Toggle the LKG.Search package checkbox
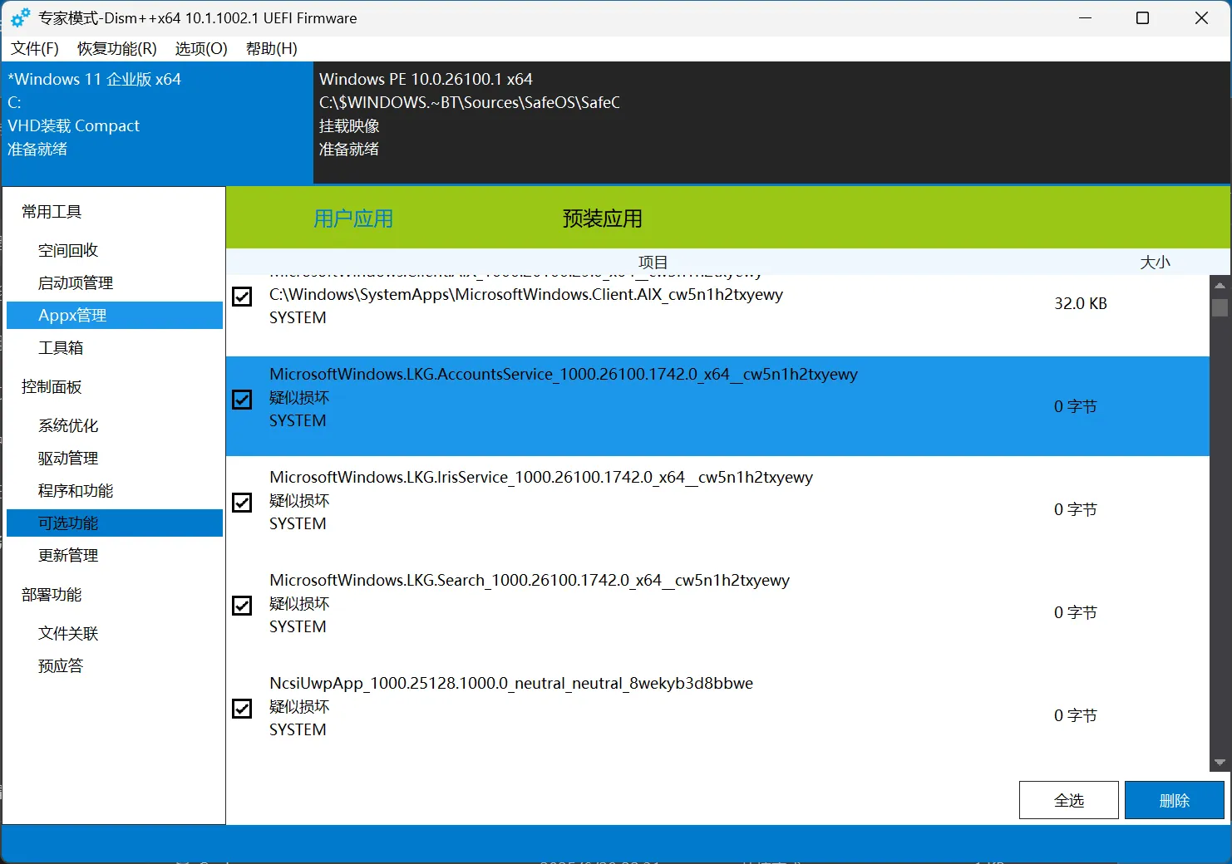 click(242, 606)
